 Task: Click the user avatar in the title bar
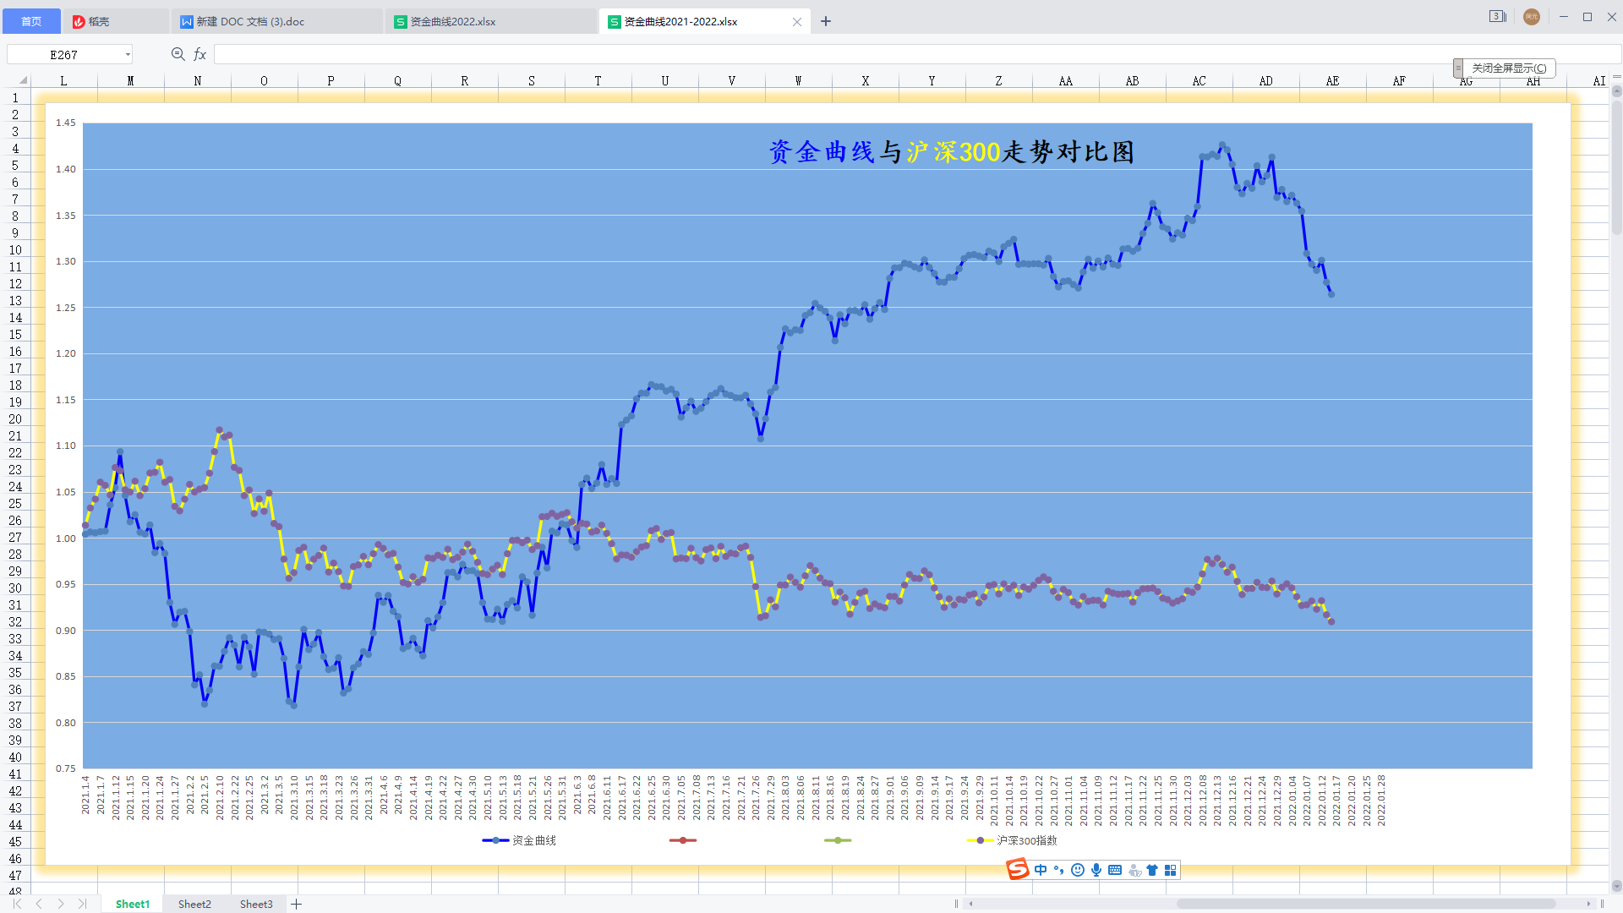(x=1531, y=17)
